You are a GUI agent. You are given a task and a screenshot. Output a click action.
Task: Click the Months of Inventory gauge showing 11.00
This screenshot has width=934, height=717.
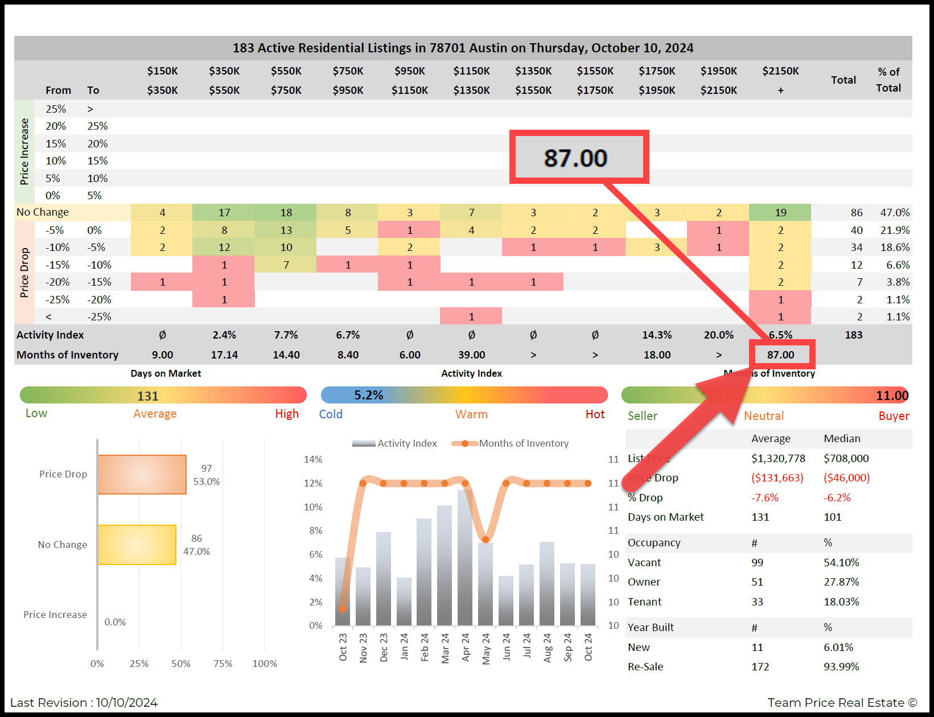pos(765,395)
